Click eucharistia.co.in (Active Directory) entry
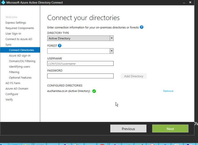198x145 pixels. (69, 91)
